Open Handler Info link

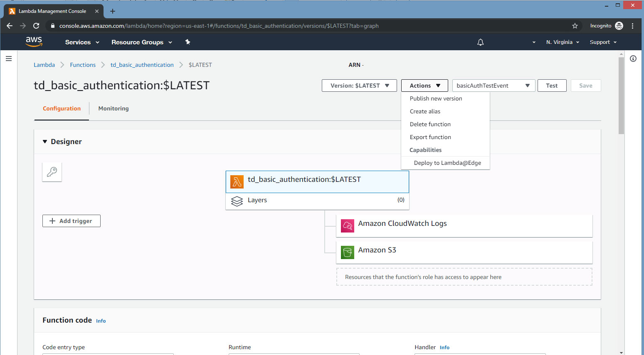coord(444,348)
